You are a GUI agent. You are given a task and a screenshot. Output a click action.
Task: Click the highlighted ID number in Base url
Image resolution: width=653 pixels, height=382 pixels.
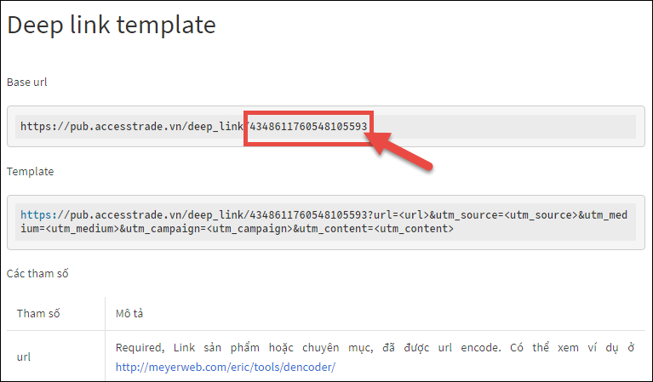tap(308, 126)
